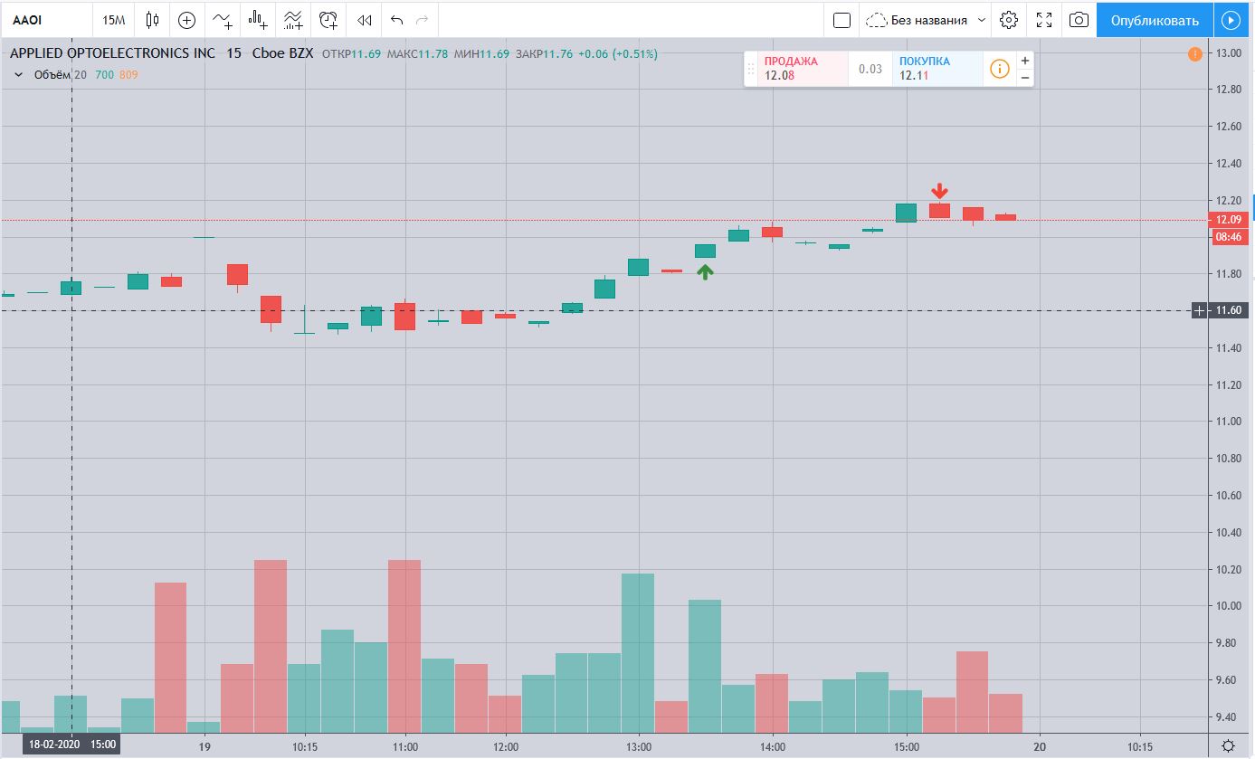Open the candlestick chart style selector
Viewport: 1255px width, 759px height.
pos(152,20)
